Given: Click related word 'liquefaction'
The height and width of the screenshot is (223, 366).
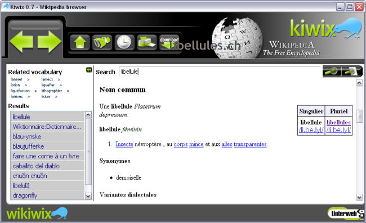Looking at the screenshot, I should tap(20, 91).
